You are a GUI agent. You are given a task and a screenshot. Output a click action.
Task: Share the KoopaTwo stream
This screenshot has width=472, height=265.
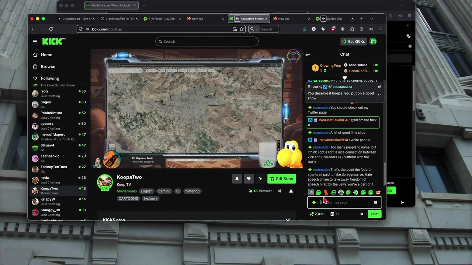pos(279,191)
